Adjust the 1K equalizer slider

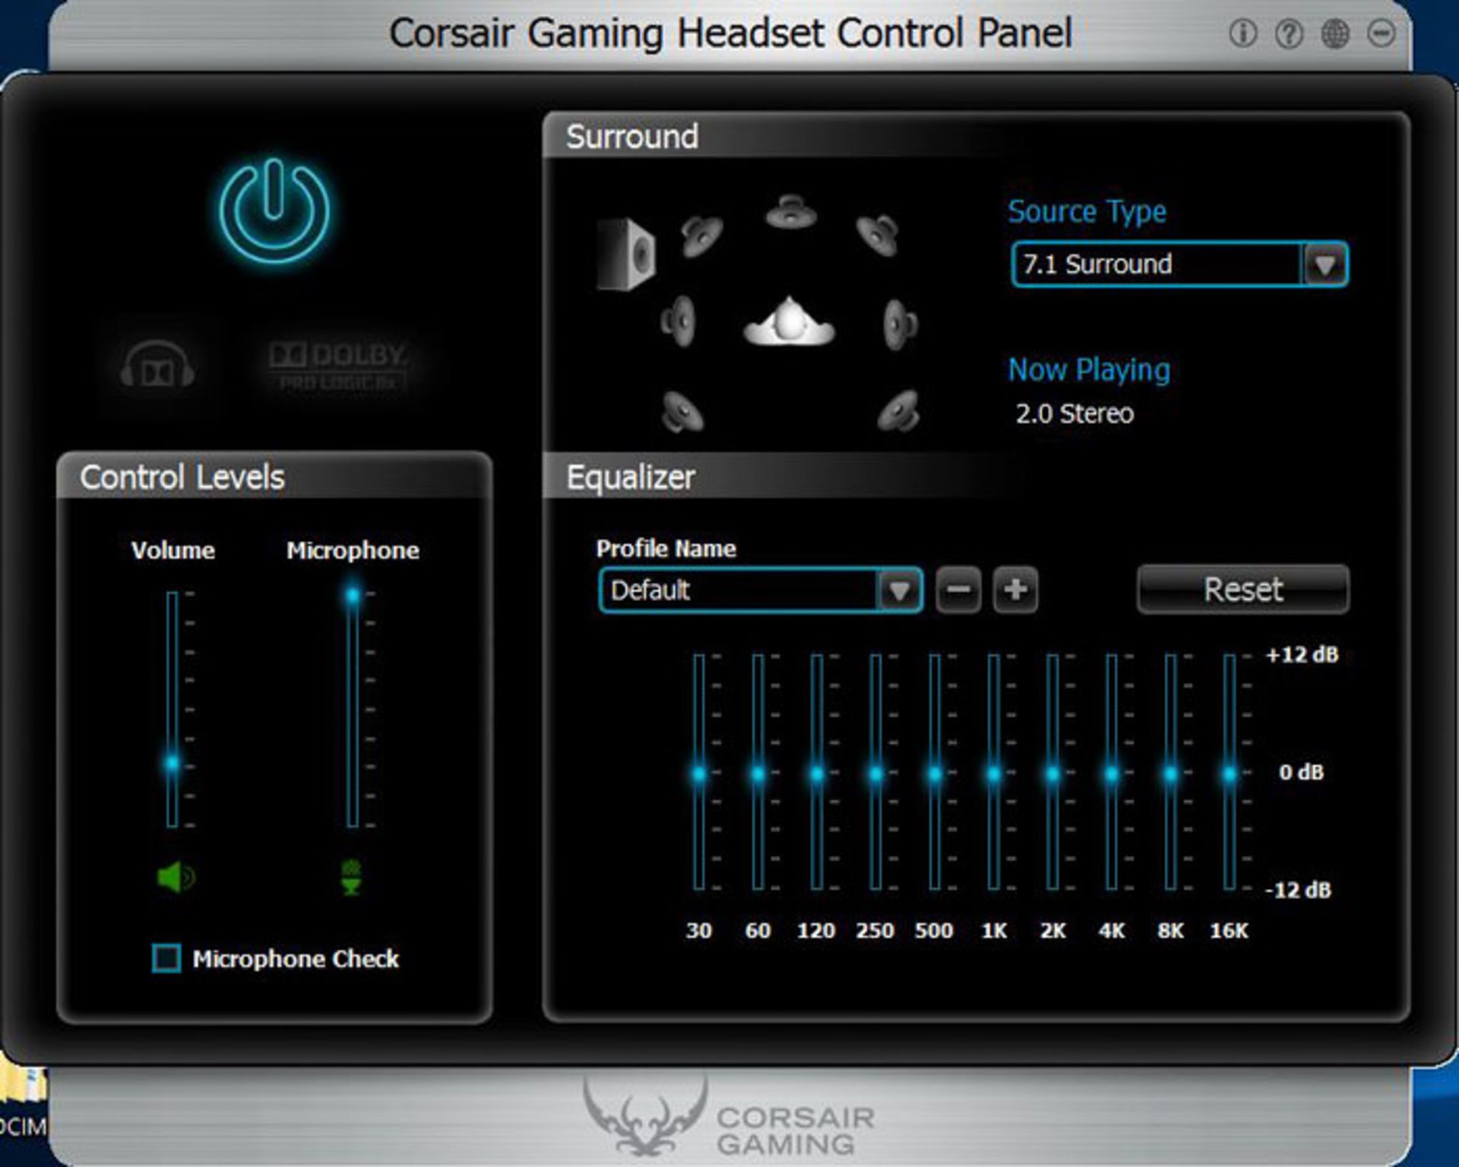pyautogui.click(x=994, y=773)
